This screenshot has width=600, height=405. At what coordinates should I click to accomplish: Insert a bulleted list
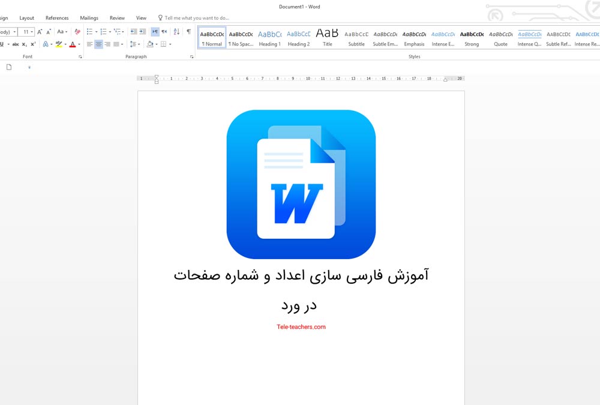pyautogui.click(x=89, y=32)
